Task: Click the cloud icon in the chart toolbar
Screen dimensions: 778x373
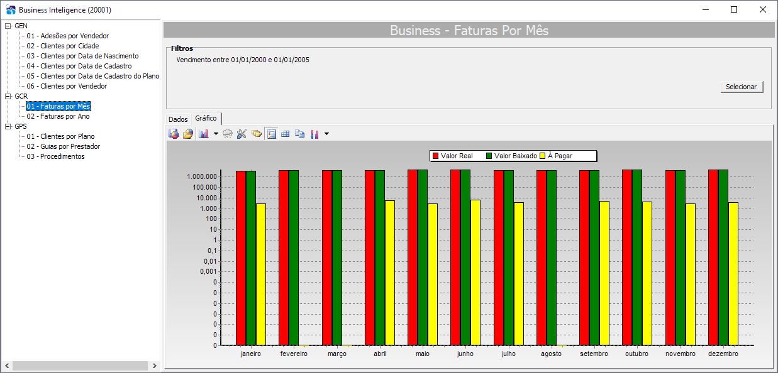Action: click(x=228, y=134)
